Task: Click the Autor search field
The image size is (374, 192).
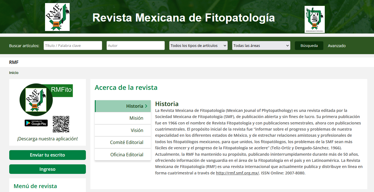Action: point(136,45)
